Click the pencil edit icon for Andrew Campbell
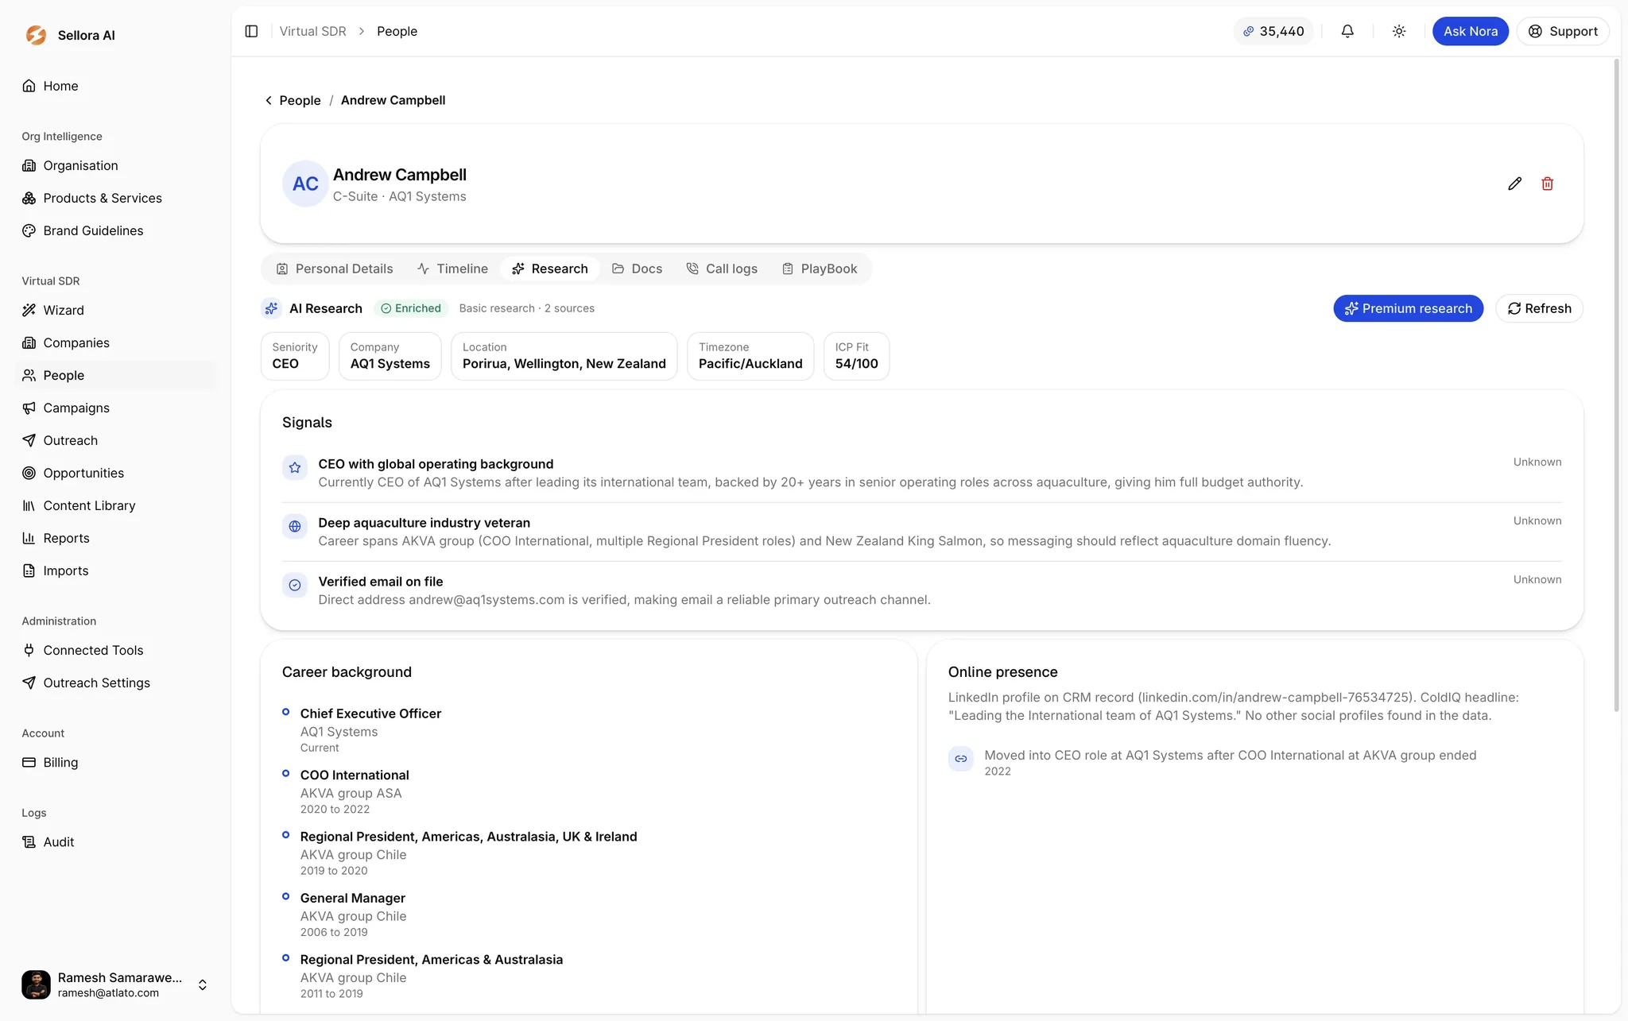 (1514, 184)
